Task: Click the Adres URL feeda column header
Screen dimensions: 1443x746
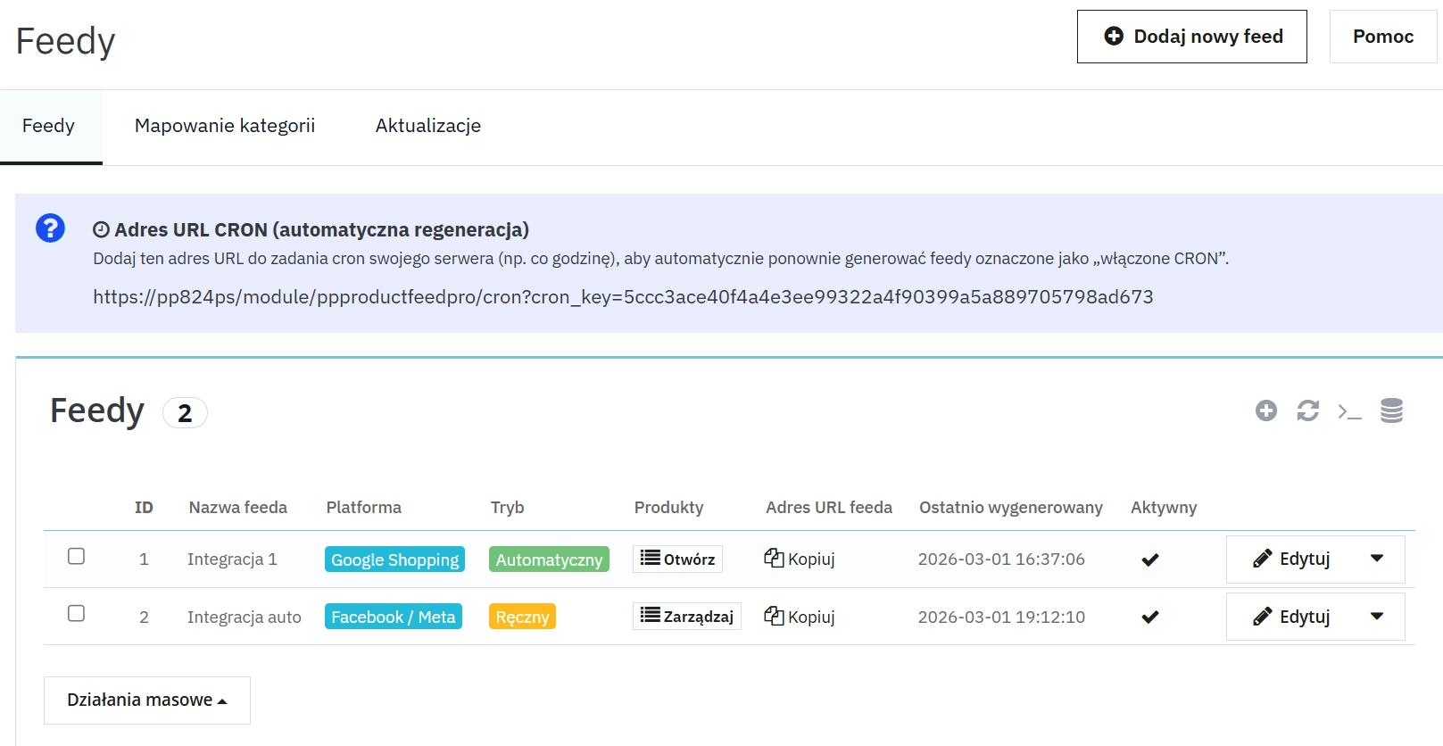Action: tap(829, 507)
